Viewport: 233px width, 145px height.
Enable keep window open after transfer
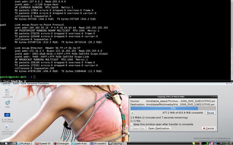click(132, 124)
